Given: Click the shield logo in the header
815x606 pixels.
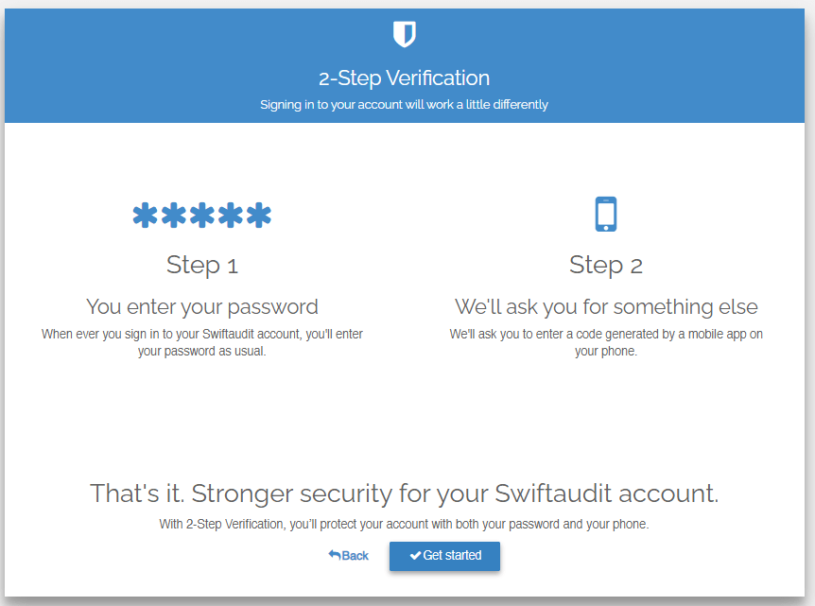Looking at the screenshot, I should (x=404, y=35).
